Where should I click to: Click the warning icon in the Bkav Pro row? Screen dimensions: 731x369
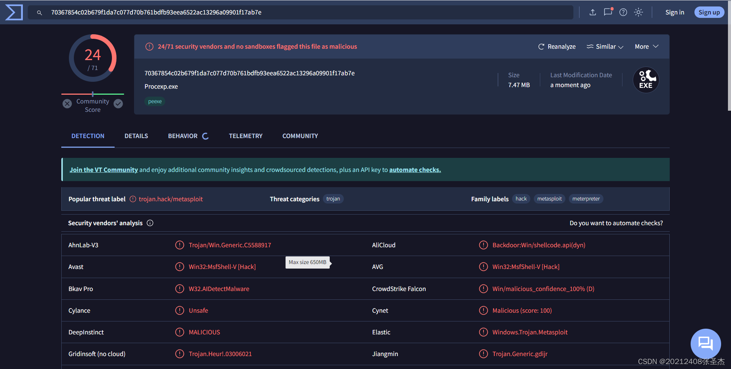pyautogui.click(x=180, y=289)
